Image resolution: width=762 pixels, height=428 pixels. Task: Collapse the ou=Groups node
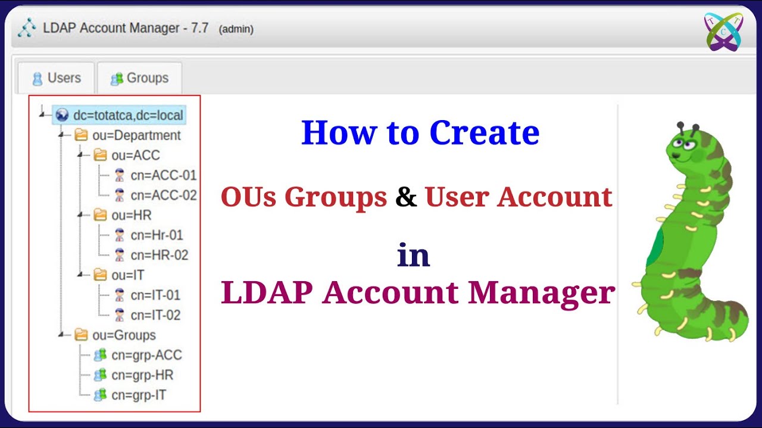[62, 335]
